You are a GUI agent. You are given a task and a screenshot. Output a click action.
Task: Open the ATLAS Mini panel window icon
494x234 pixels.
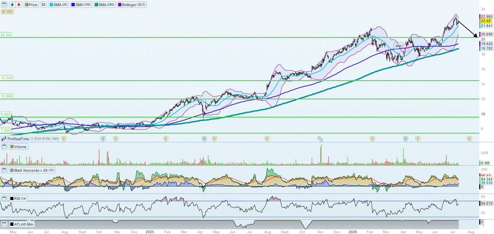pyautogui.click(x=4, y=224)
